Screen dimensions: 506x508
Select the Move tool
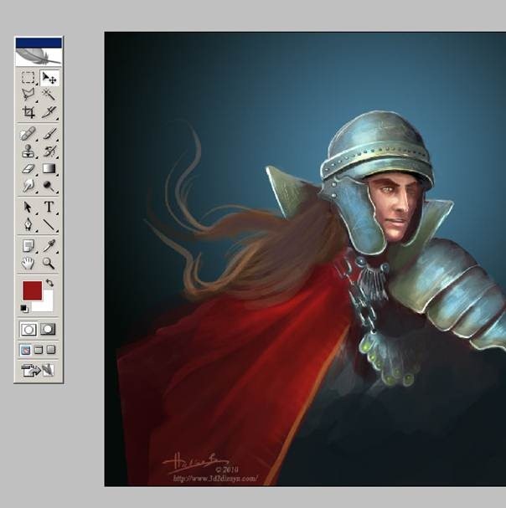tap(49, 78)
